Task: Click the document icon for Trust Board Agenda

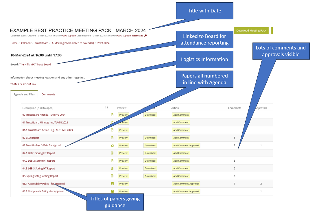Action: point(113,115)
